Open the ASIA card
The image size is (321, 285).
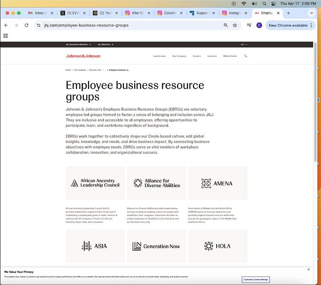(95, 246)
